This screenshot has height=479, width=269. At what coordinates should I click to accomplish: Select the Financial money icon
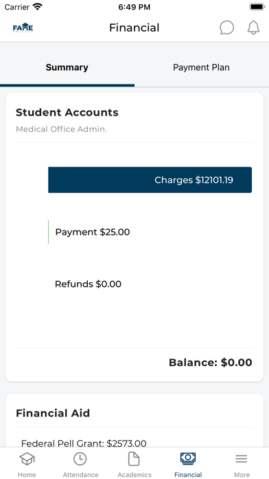pyautogui.click(x=188, y=459)
